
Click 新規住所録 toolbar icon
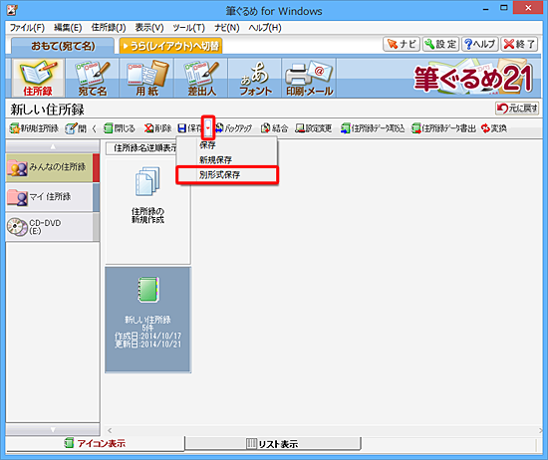coord(34,128)
